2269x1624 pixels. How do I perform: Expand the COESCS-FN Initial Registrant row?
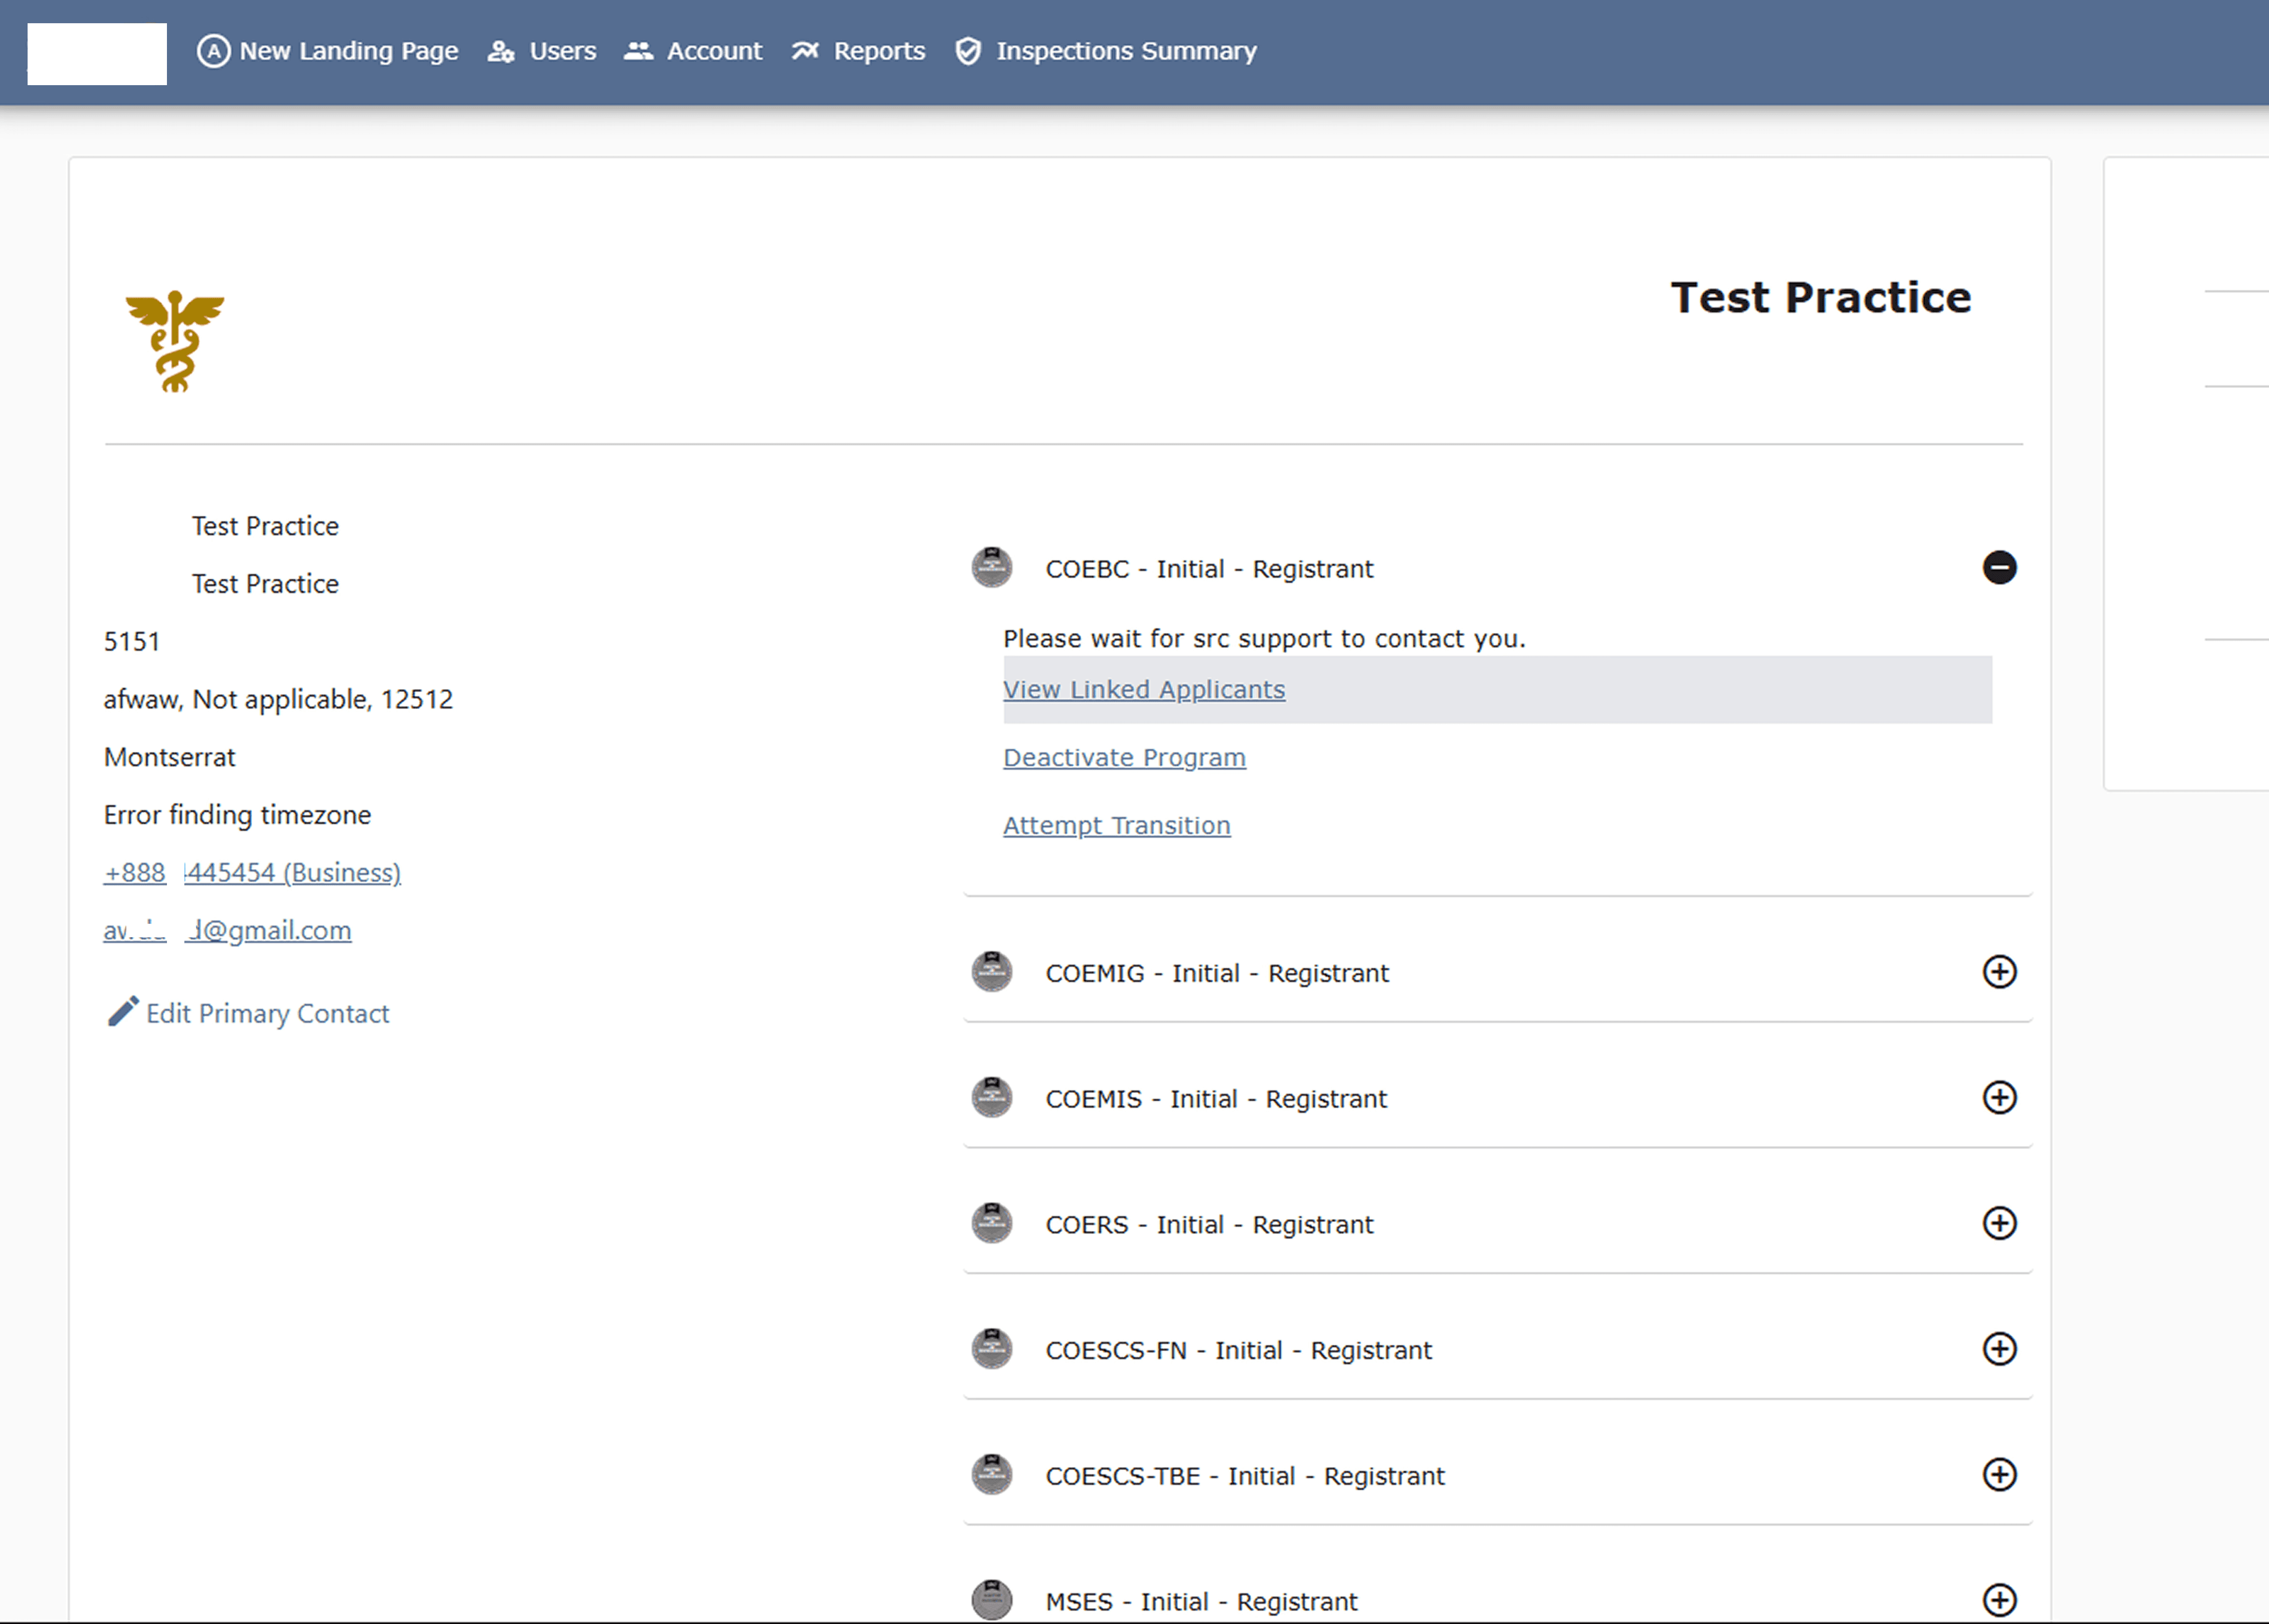point(1998,1349)
